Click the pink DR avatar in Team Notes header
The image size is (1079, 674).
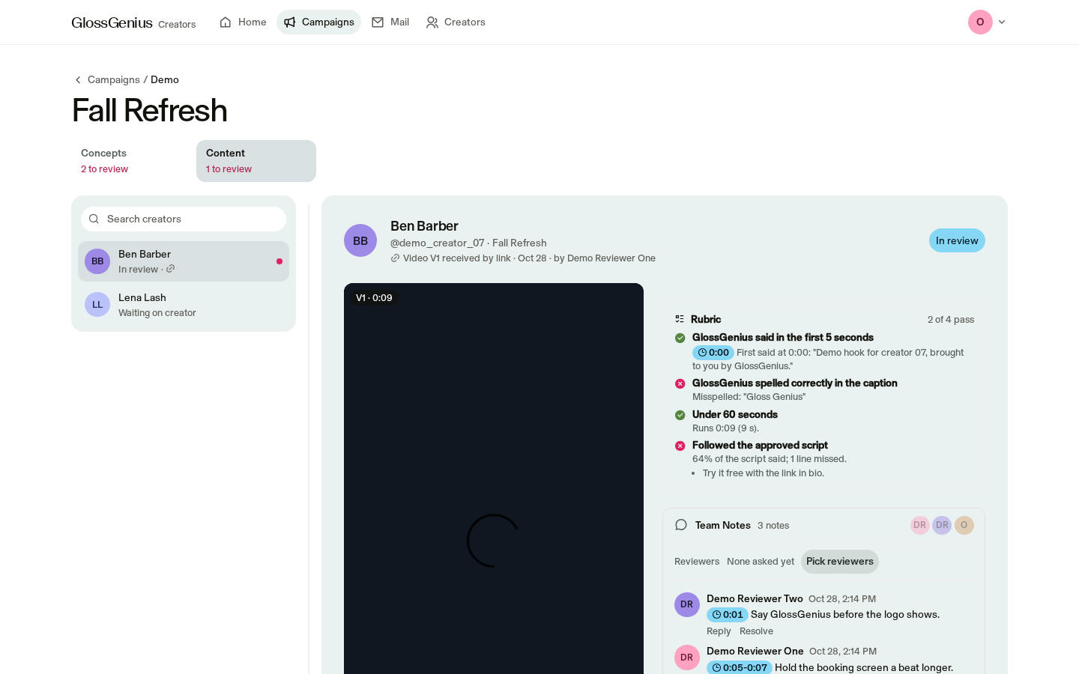920,525
